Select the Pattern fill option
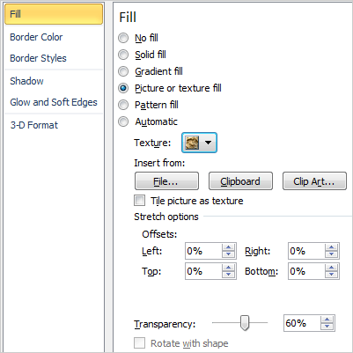The image size is (353, 353). click(x=123, y=105)
